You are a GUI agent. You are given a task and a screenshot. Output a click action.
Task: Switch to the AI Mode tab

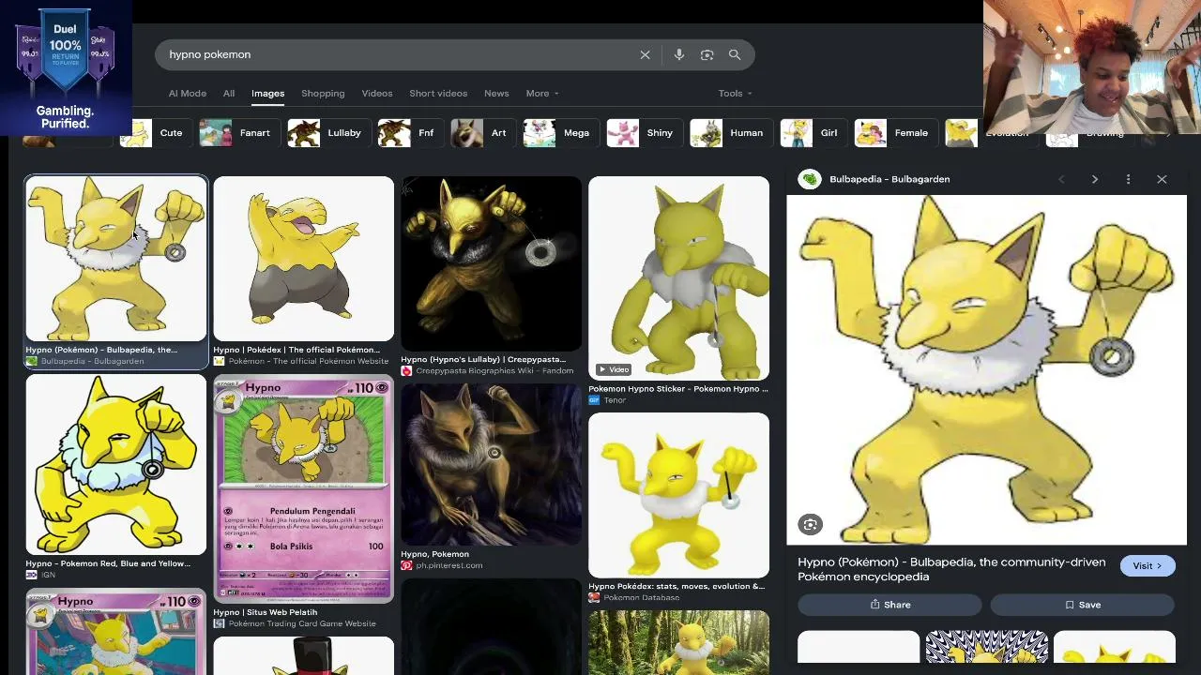[188, 94]
